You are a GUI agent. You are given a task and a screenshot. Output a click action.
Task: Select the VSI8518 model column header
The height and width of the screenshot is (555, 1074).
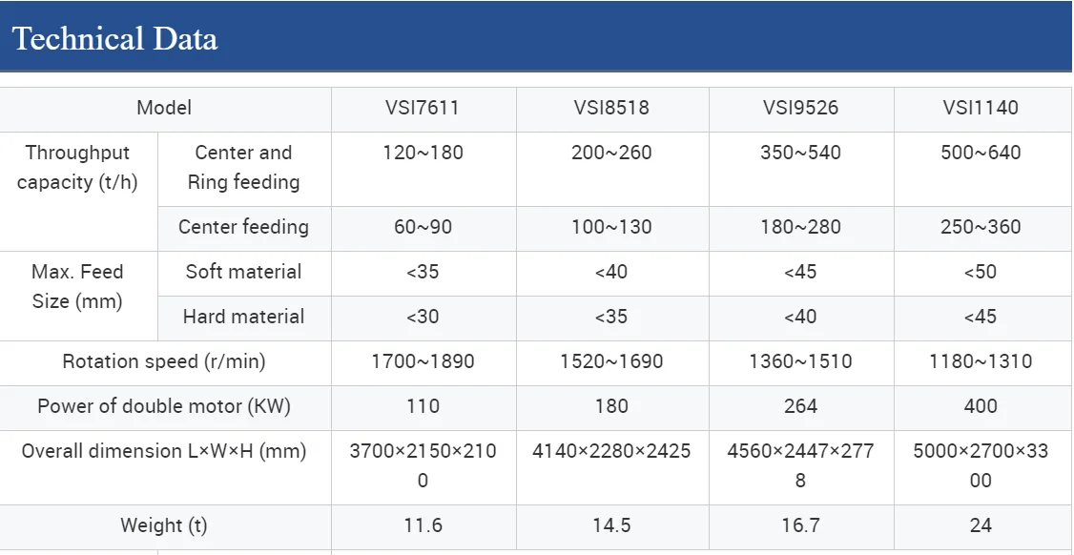(x=611, y=108)
